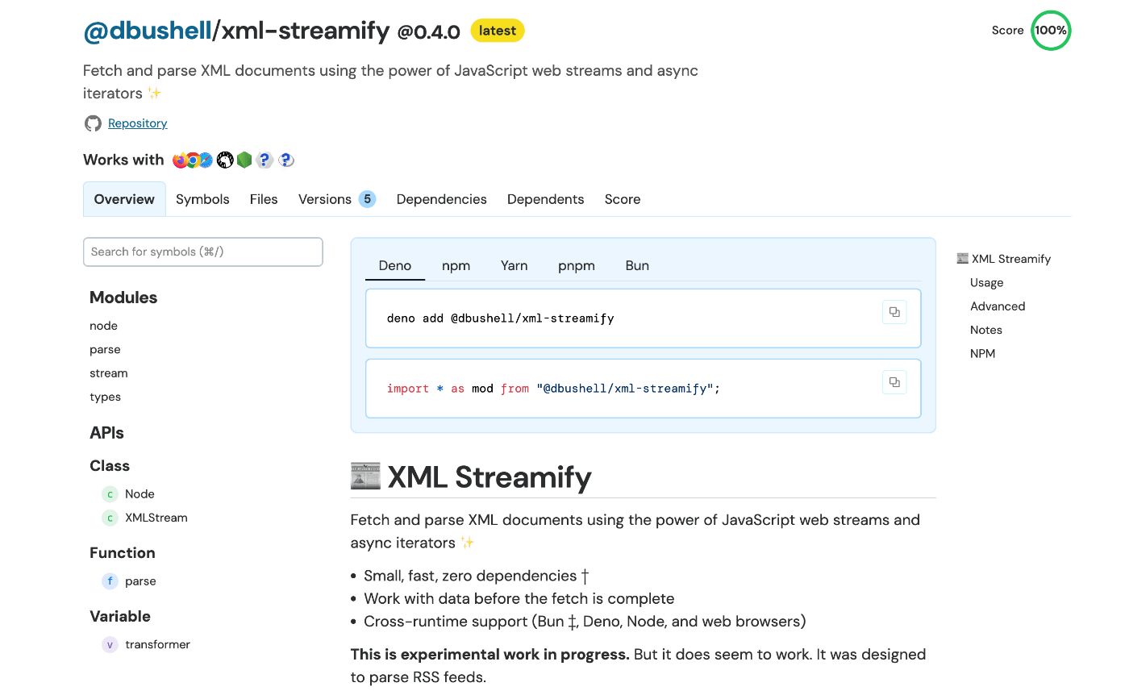Click the green Node.js hexagon icon
1129x695 pixels.
coord(244,160)
